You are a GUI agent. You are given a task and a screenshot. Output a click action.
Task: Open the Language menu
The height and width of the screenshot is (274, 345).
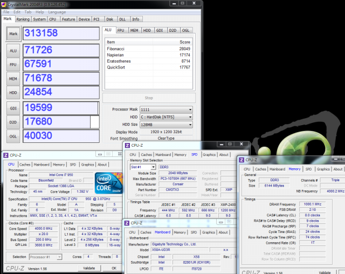(x=57, y=12)
